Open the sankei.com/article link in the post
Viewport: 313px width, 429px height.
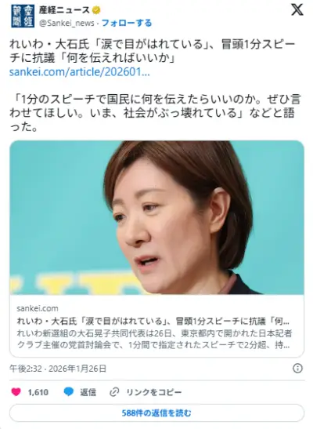click(x=79, y=72)
